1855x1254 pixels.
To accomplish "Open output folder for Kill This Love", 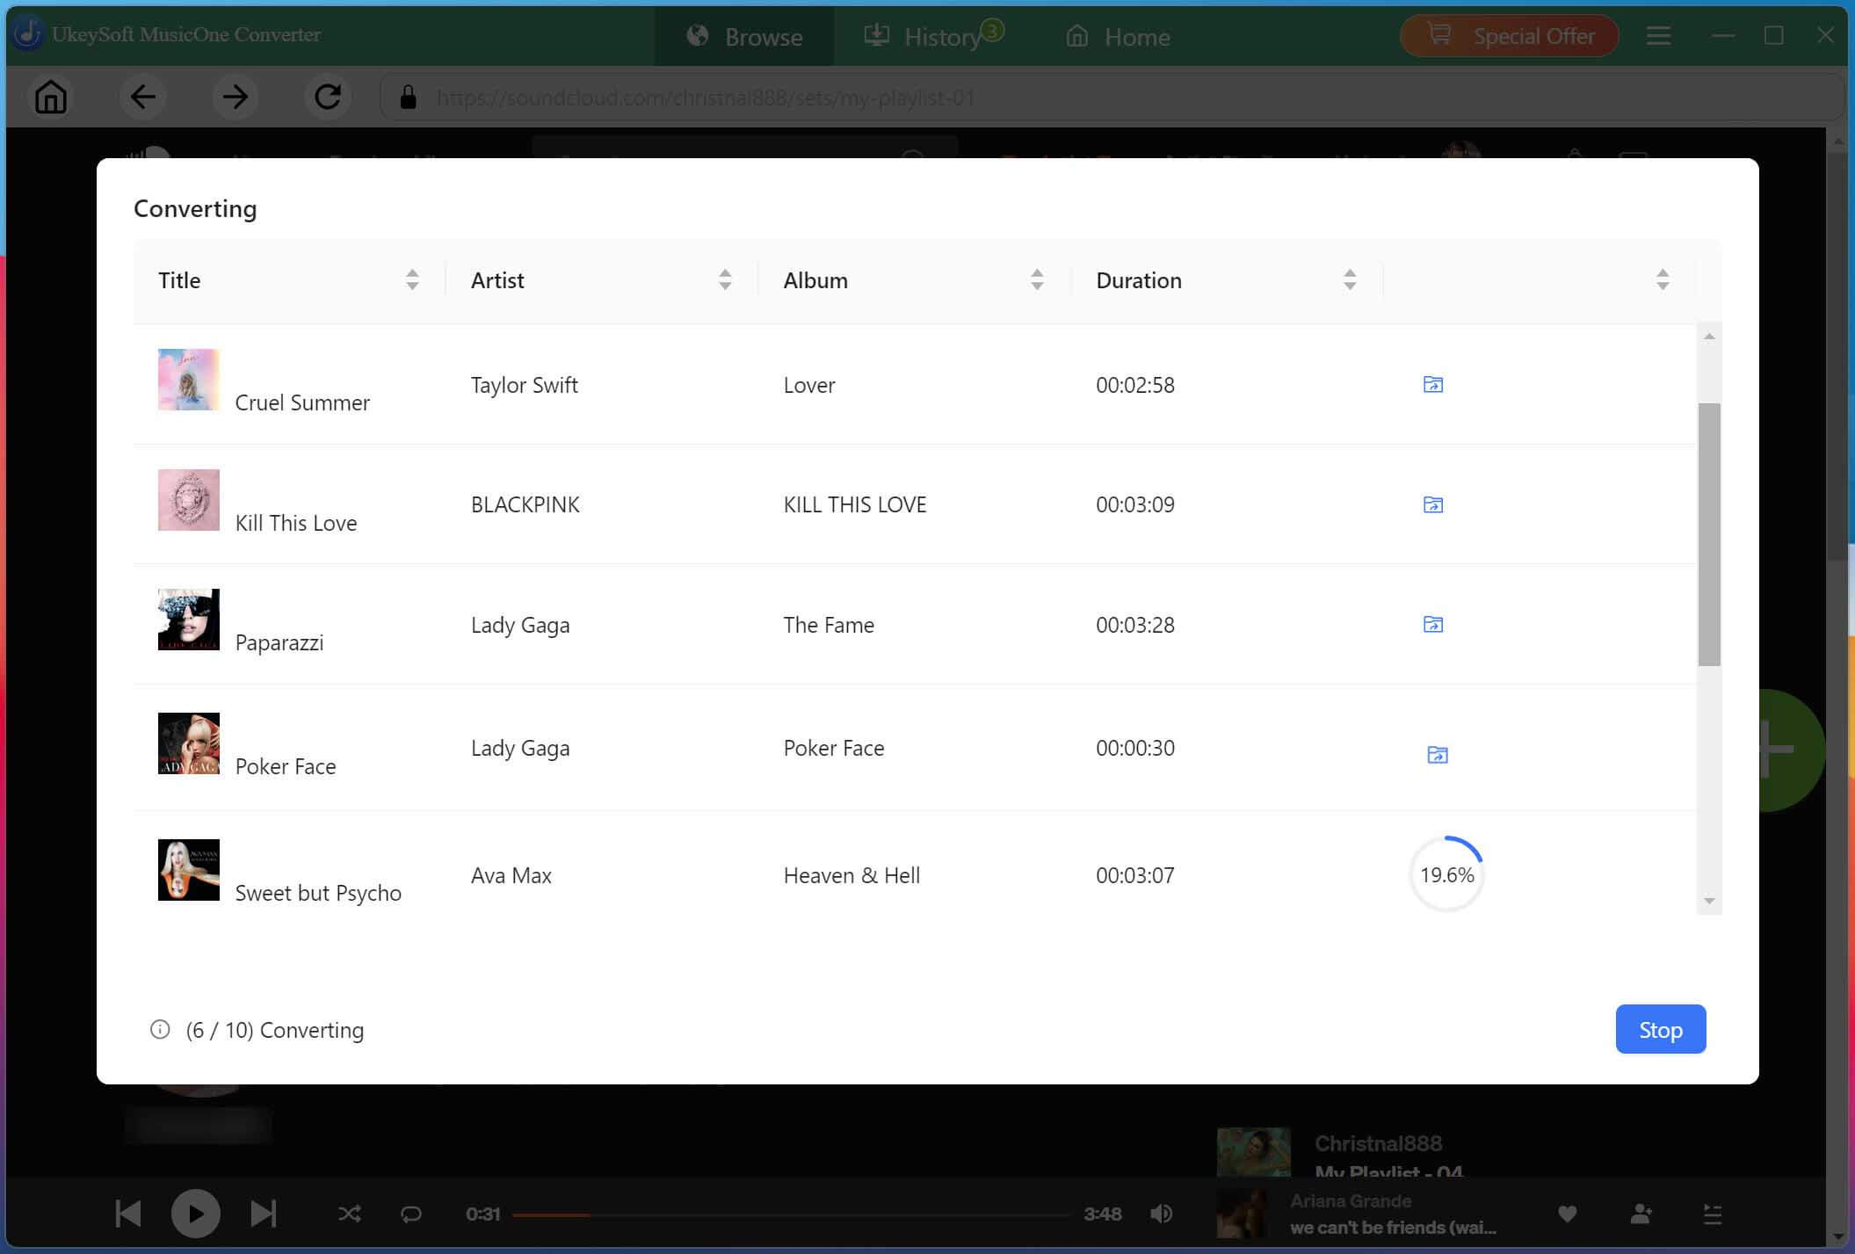I will 1432,504.
